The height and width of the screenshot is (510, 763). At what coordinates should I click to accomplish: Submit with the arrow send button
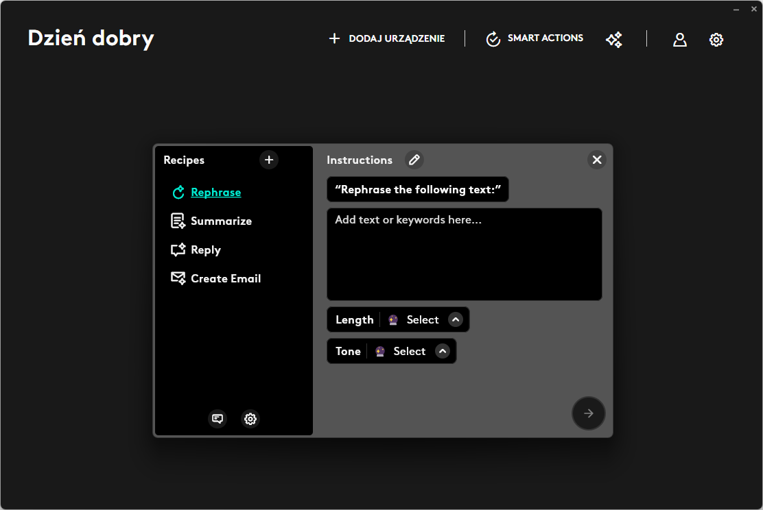(588, 413)
